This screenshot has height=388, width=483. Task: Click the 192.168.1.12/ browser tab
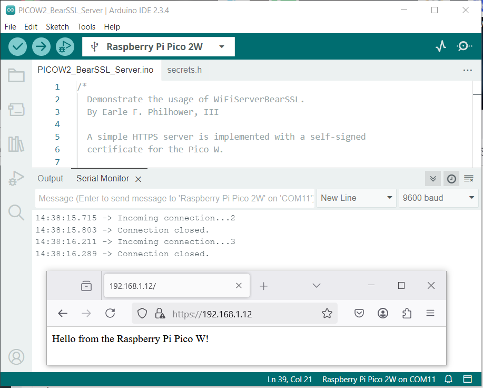tap(177, 286)
